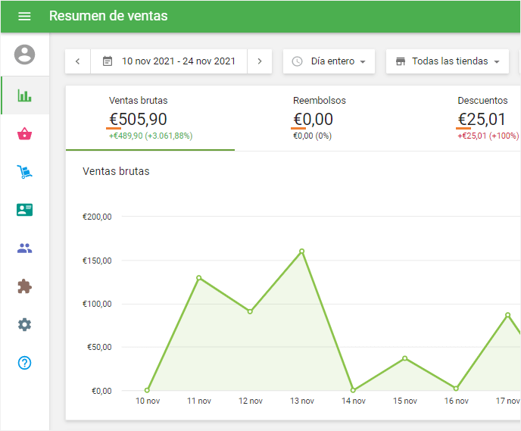Open the items shopping basket icon
521x431 pixels.
tap(25, 134)
